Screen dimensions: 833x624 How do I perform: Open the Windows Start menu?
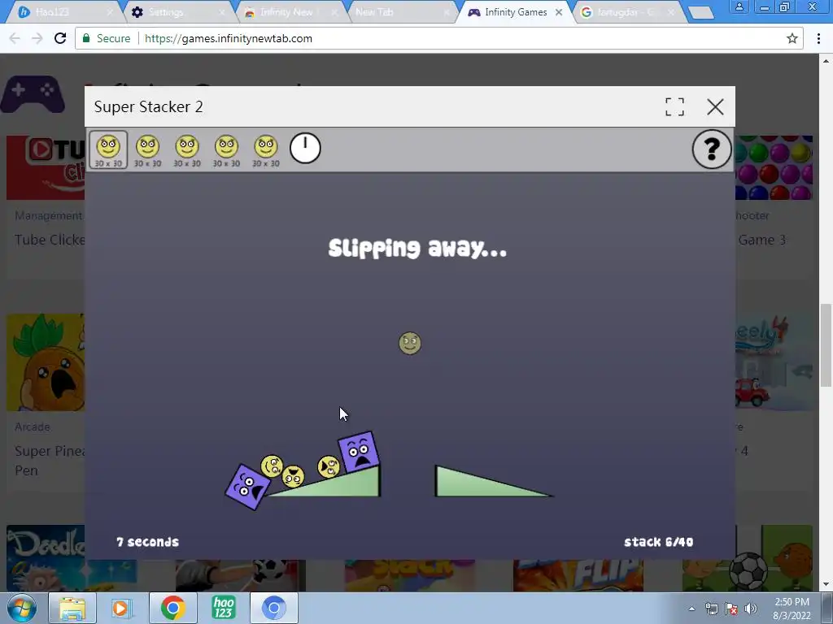point(21,608)
